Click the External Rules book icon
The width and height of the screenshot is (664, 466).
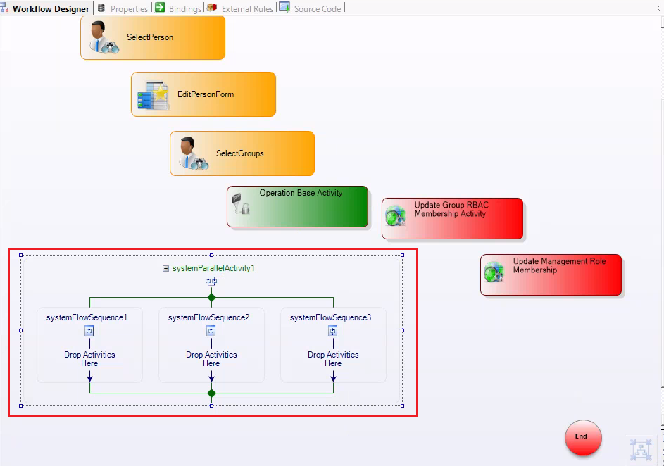(x=212, y=8)
